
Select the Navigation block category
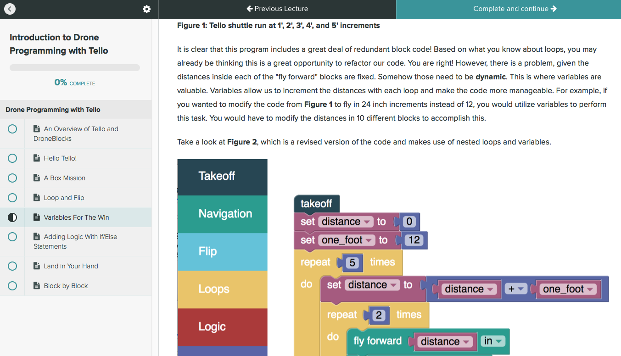tap(223, 214)
